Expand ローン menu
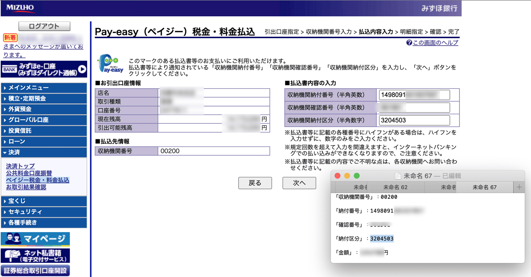The height and width of the screenshot is (277, 531). (44, 142)
